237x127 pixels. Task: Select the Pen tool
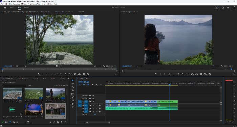click(x=73, y=97)
